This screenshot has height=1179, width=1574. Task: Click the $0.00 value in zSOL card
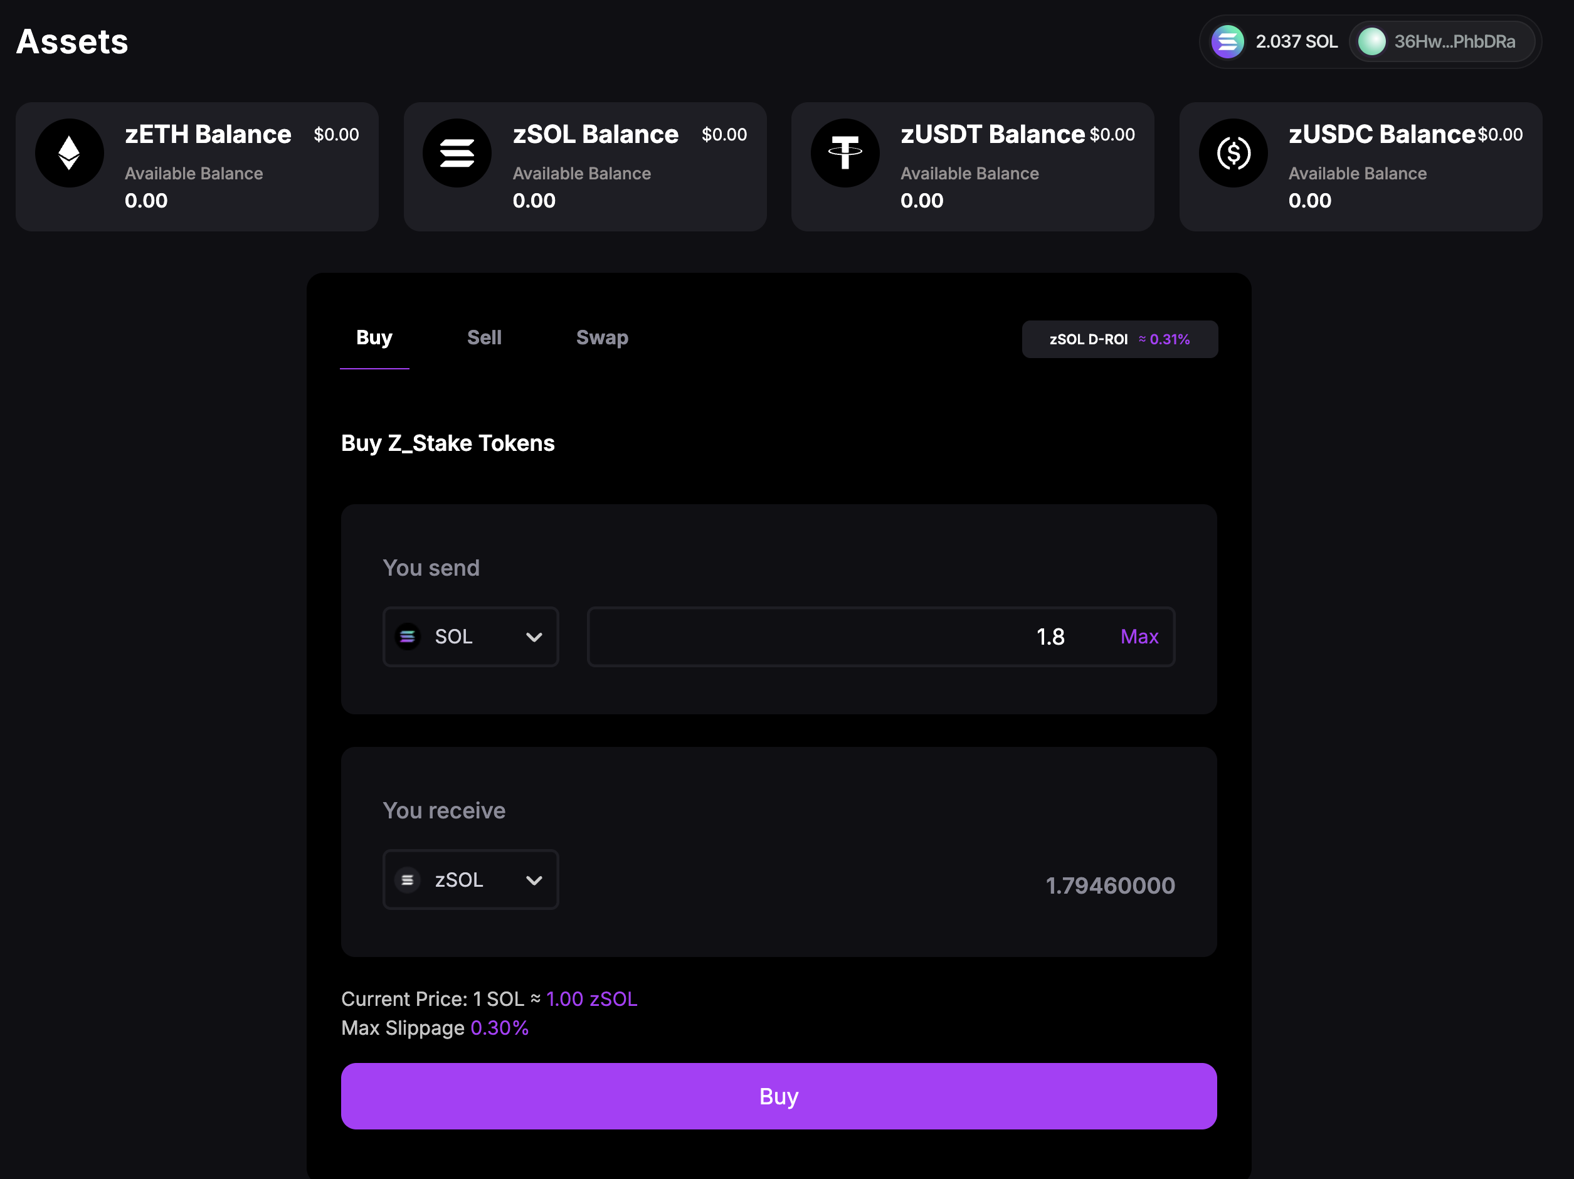pos(724,134)
